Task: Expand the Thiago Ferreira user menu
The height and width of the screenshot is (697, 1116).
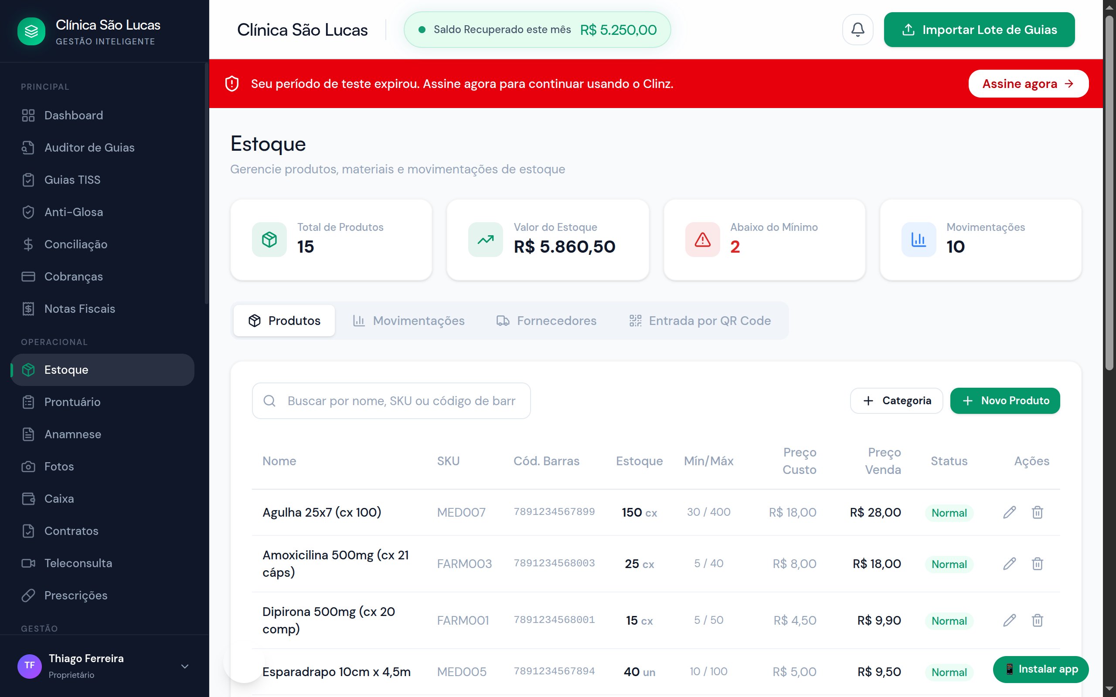Action: pos(184,666)
